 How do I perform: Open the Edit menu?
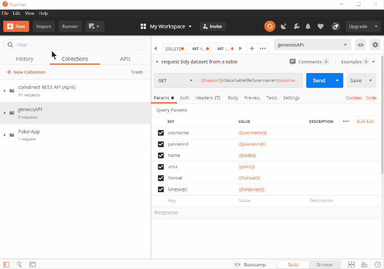coord(16,13)
